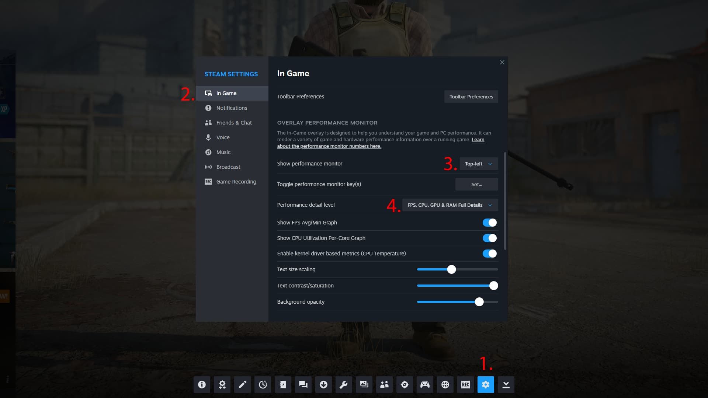Disable kernel driver based metrics switch
The image size is (708, 398).
coord(490,254)
